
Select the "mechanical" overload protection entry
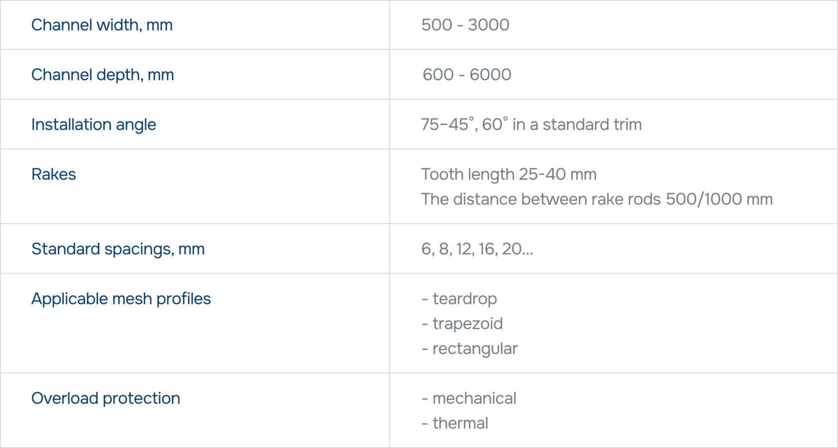click(x=474, y=399)
